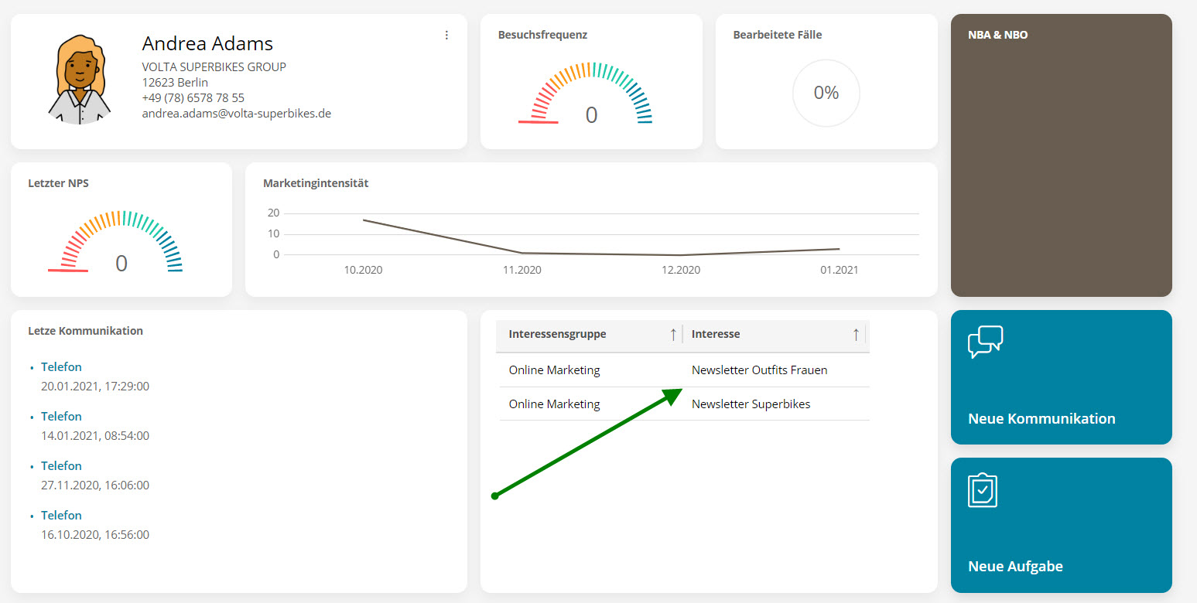Click timestamp 20.01.2021, 17:29:00
Screen dimensions: 1197x603
click(95, 386)
